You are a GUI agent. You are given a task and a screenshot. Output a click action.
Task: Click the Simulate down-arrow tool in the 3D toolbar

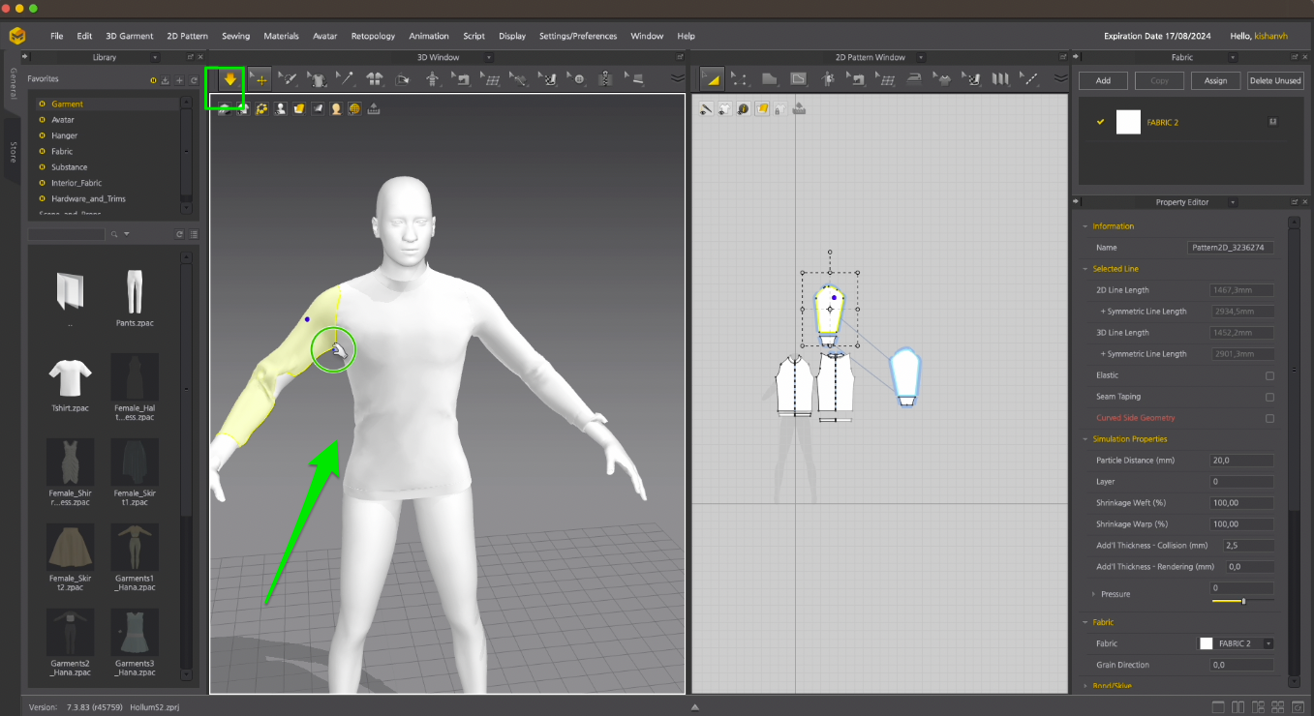(230, 79)
